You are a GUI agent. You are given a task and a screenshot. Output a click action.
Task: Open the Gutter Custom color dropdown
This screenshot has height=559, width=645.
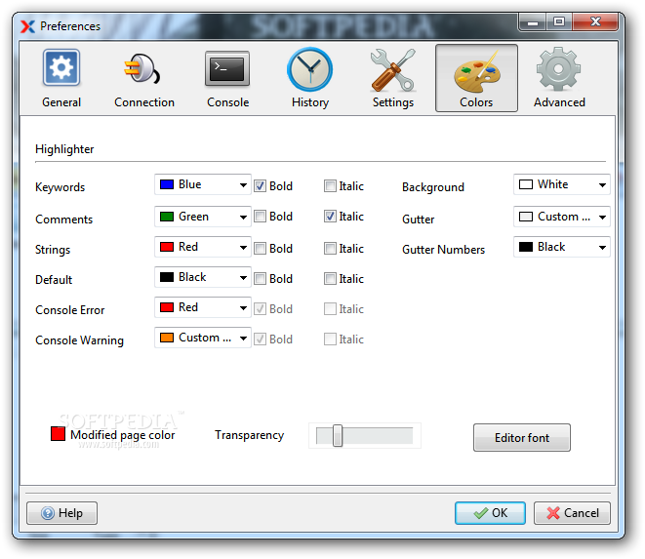pos(562,217)
